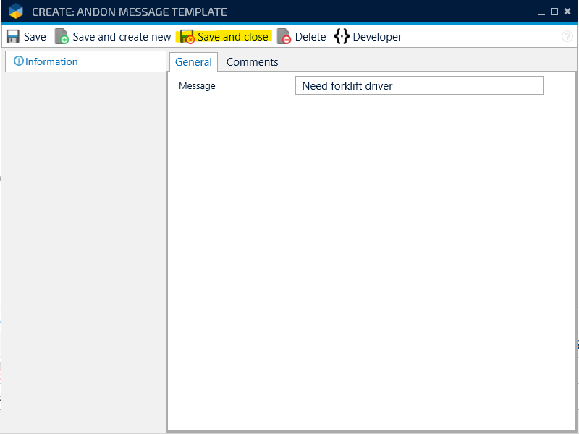Focus the Message text input field

[x=418, y=85]
